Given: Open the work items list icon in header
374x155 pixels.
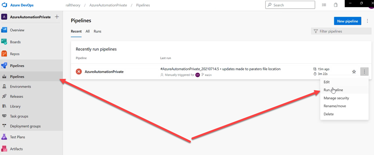Looking at the screenshot, I should coord(324,5).
